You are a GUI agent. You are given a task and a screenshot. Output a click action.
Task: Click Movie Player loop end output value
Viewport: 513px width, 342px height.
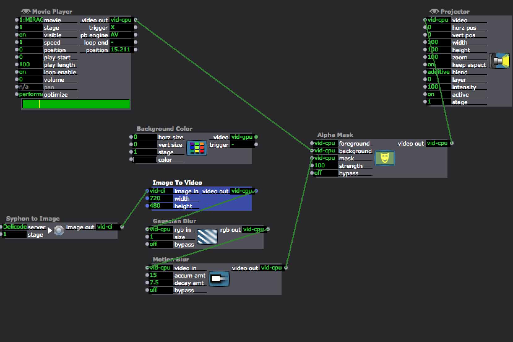122,42
